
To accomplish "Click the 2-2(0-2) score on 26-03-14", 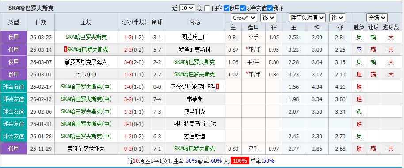I will point(134,50).
